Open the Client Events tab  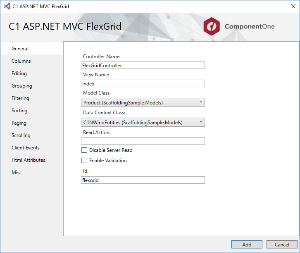(x=26, y=148)
